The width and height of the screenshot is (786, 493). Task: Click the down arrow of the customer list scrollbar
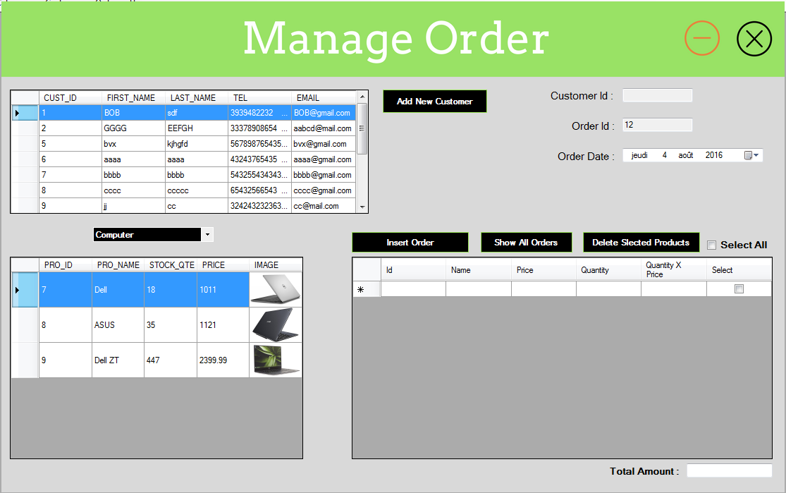coord(362,205)
